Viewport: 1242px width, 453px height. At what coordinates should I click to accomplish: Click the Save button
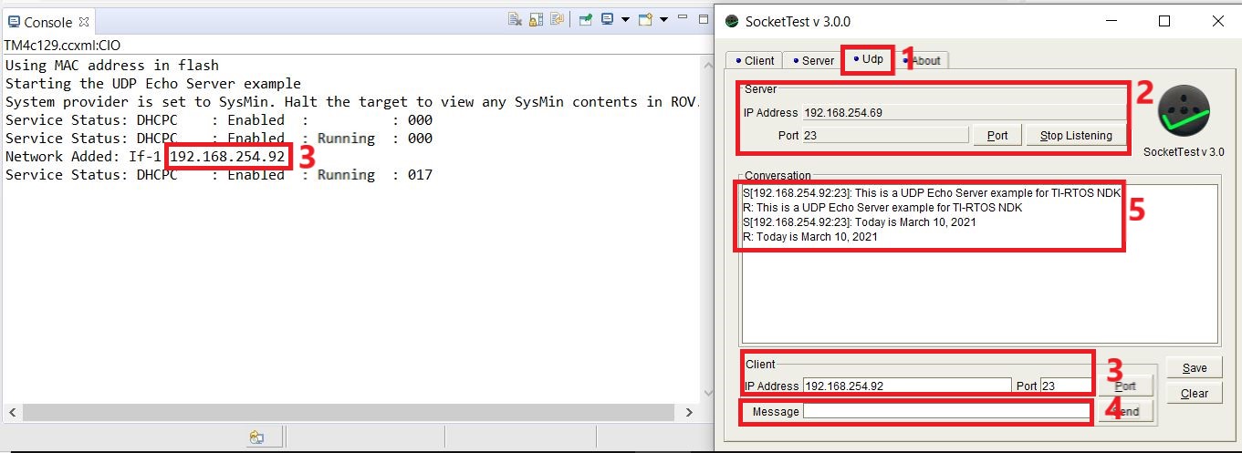[x=1194, y=368]
